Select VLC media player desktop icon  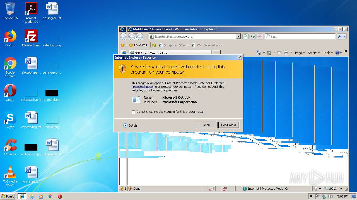click(x=10, y=176)
